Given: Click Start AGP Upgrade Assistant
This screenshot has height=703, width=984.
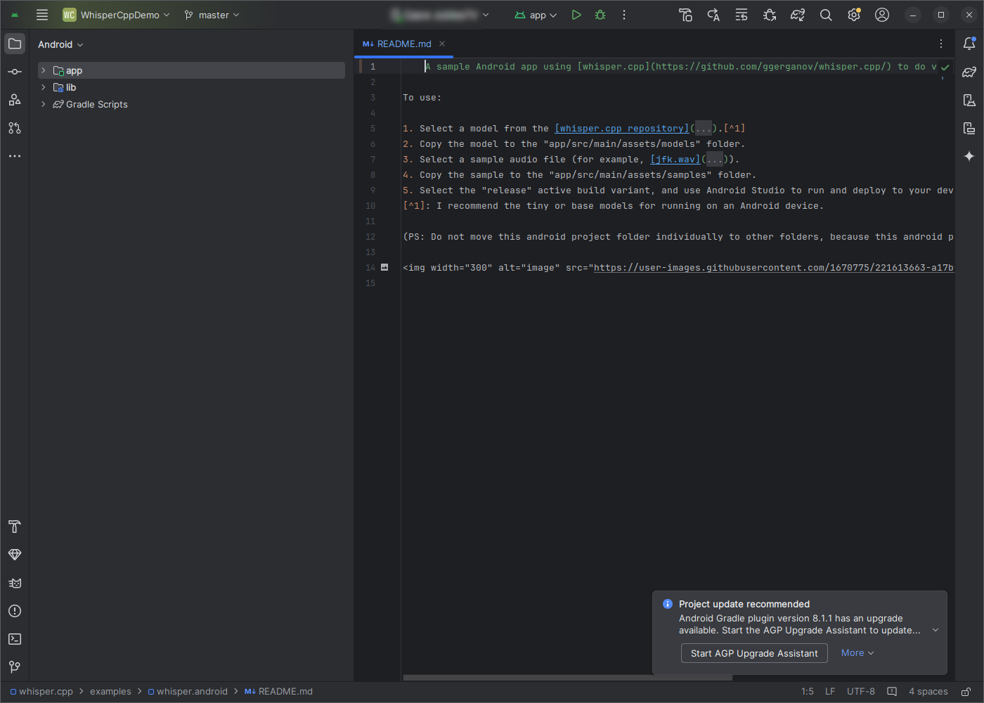Looking at the screenshot, I should point(753,653).
